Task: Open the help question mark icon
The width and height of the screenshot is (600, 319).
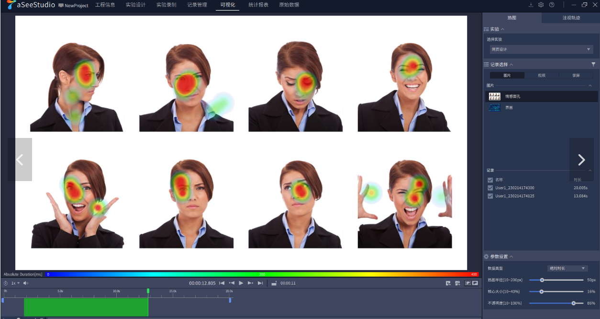Action: click(552, 5)
